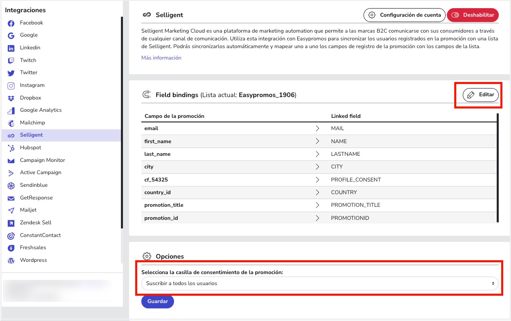
Task: Select the ConstantContact integration
Action: click(x=40, y=235)
